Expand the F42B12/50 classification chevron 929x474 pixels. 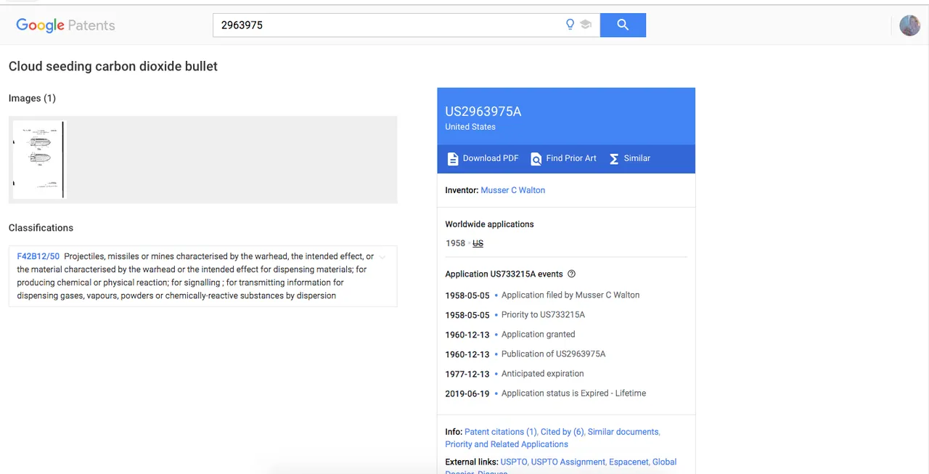(x=382, y=257)
